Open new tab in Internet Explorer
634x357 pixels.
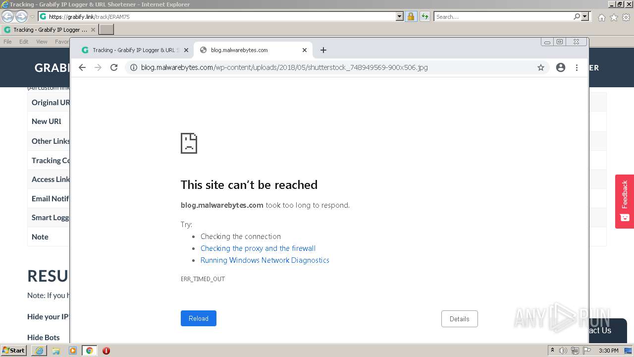tap(106, 30)
